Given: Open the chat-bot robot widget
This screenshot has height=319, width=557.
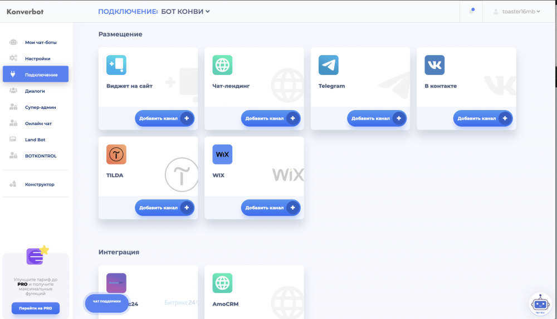Looking at the screenshot, I should [540, 305].
